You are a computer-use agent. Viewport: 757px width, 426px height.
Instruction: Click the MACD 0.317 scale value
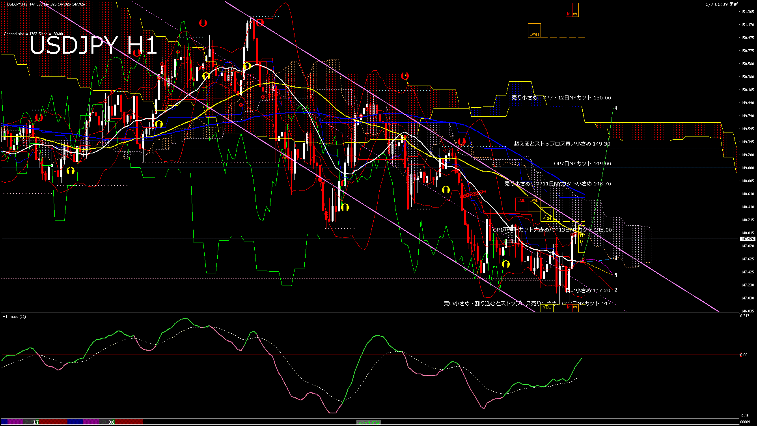[x=745, y=316]
